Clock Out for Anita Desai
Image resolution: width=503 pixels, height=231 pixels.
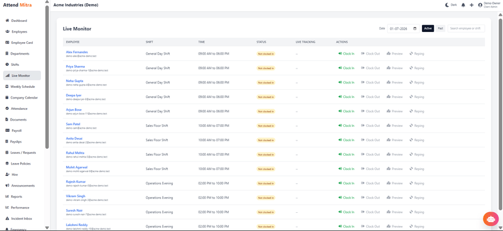[x=370, y=140]
